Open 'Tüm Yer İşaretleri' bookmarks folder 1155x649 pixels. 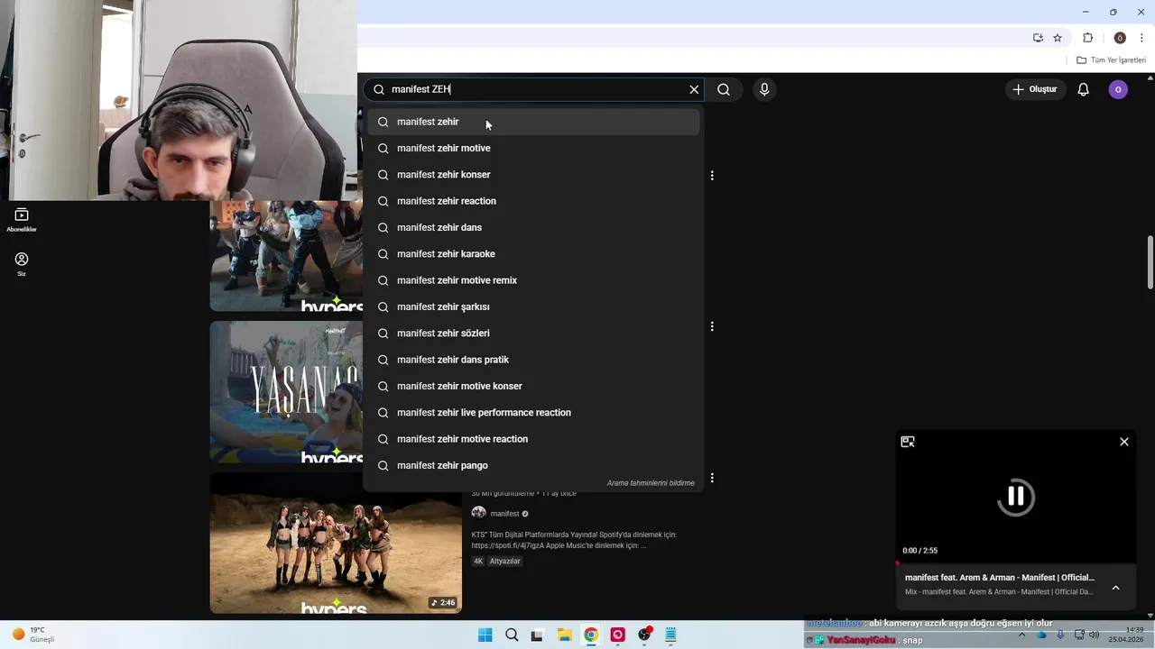pyautogui.click(x=1111, y=60)
